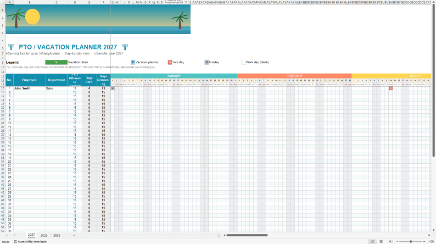Select the Sales department cell
The height and width of the screenshot is (244, 436).
pyautogui.click(x=56, y=89)
